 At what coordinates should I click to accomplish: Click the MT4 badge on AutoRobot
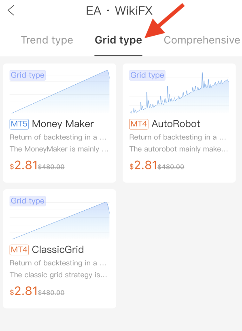[x=139, y=124]
